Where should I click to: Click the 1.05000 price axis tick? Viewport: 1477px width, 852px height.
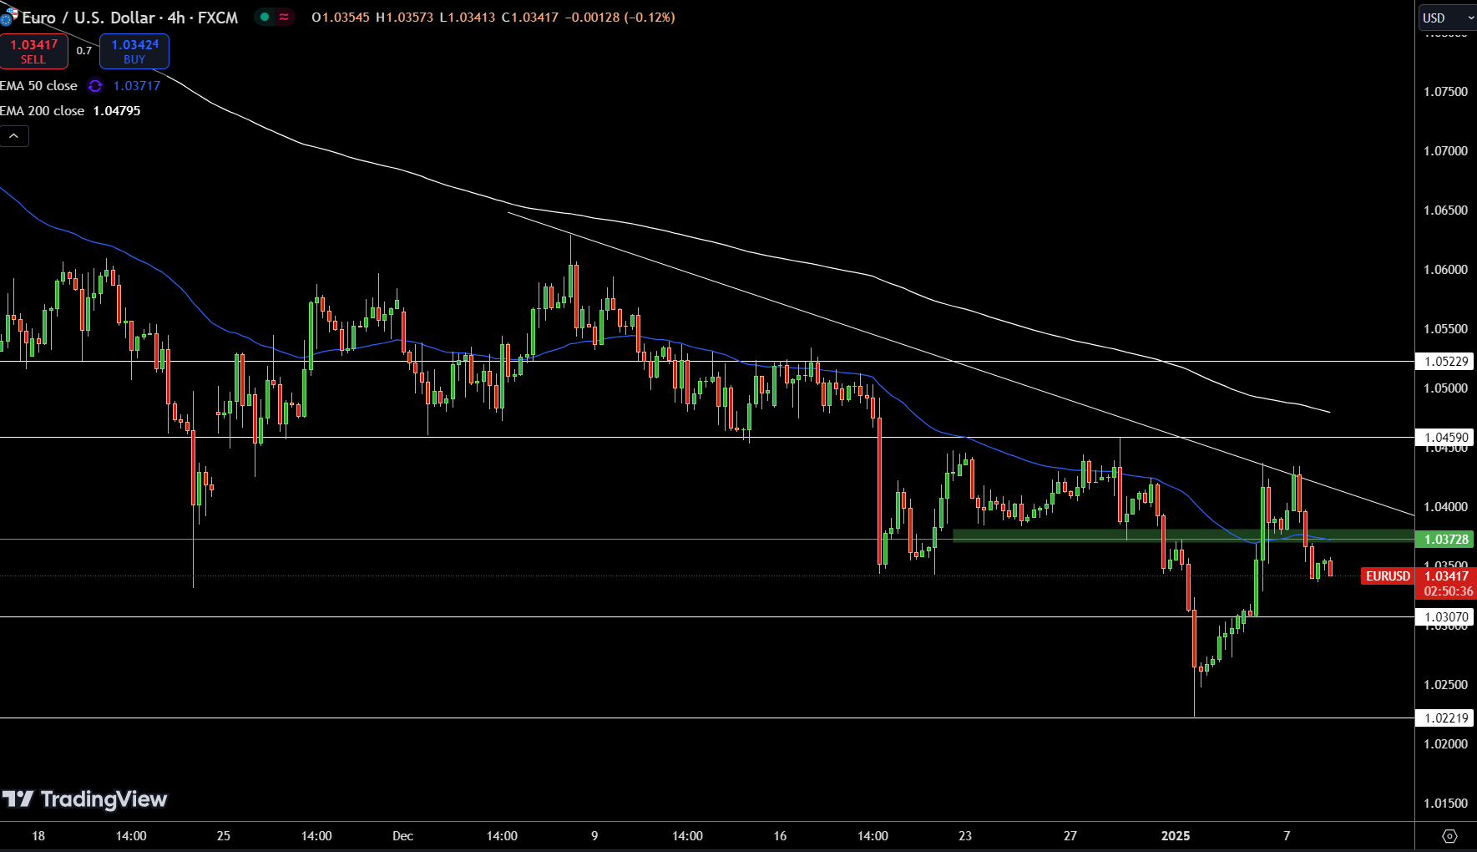[x=1445, y=388]
